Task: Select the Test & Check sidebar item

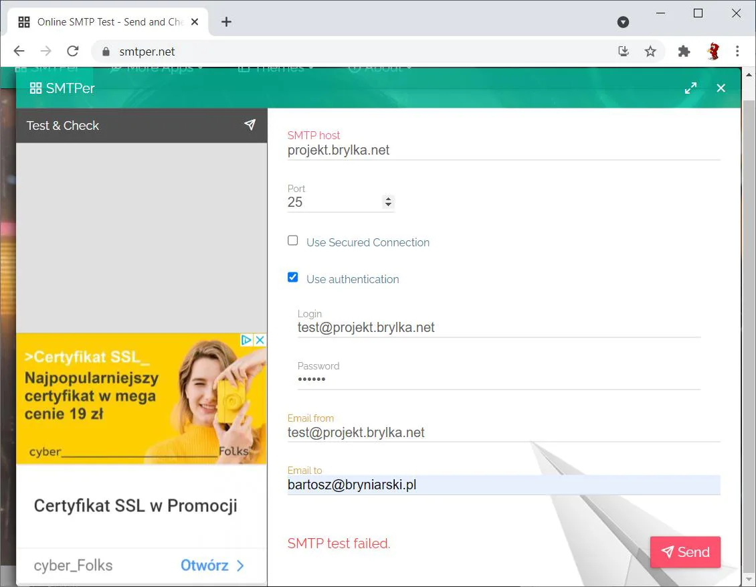Action: pos(142,125)
